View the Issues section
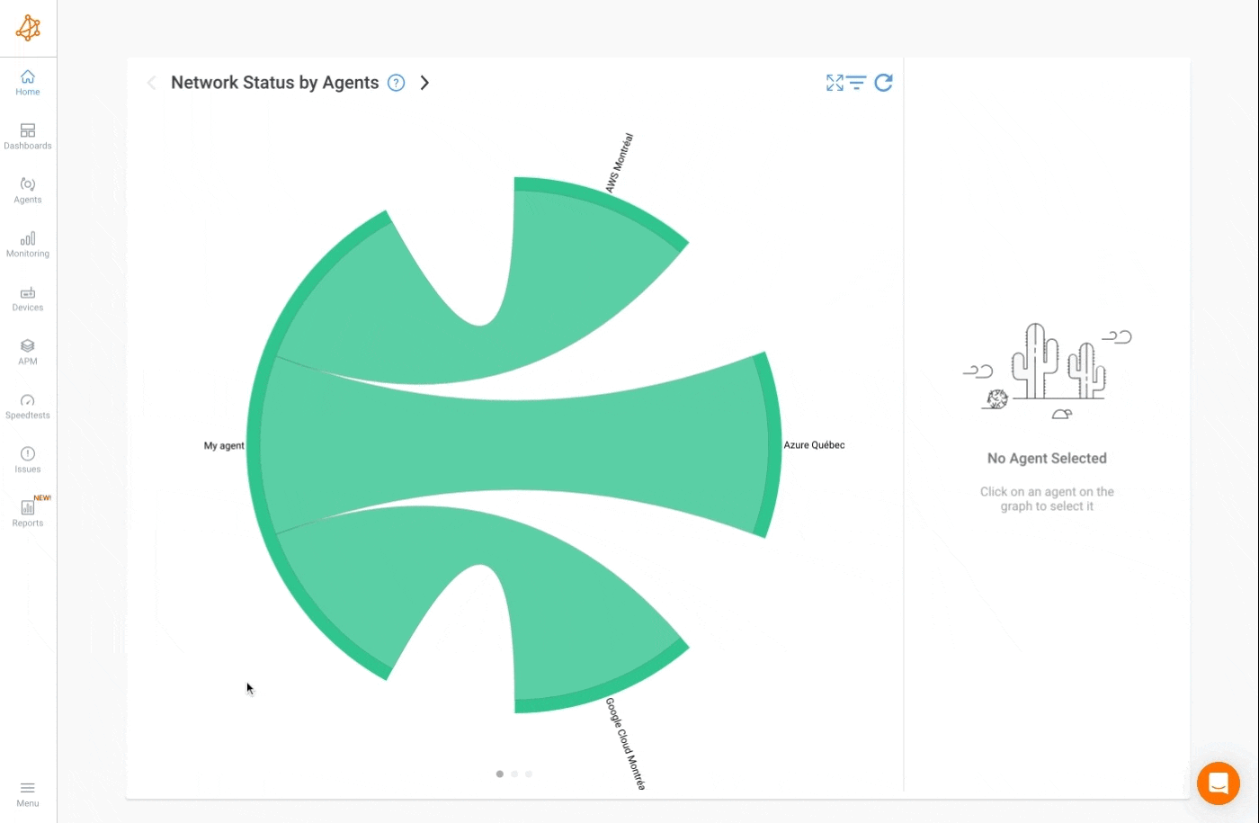The width and height of the screenshot is (1259, 823). [x=27, y=459]
